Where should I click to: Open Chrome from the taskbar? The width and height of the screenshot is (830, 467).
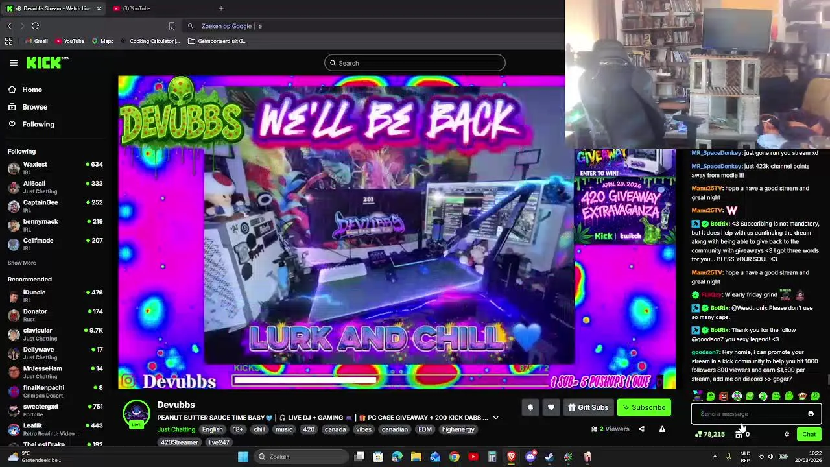click(454, 457)
